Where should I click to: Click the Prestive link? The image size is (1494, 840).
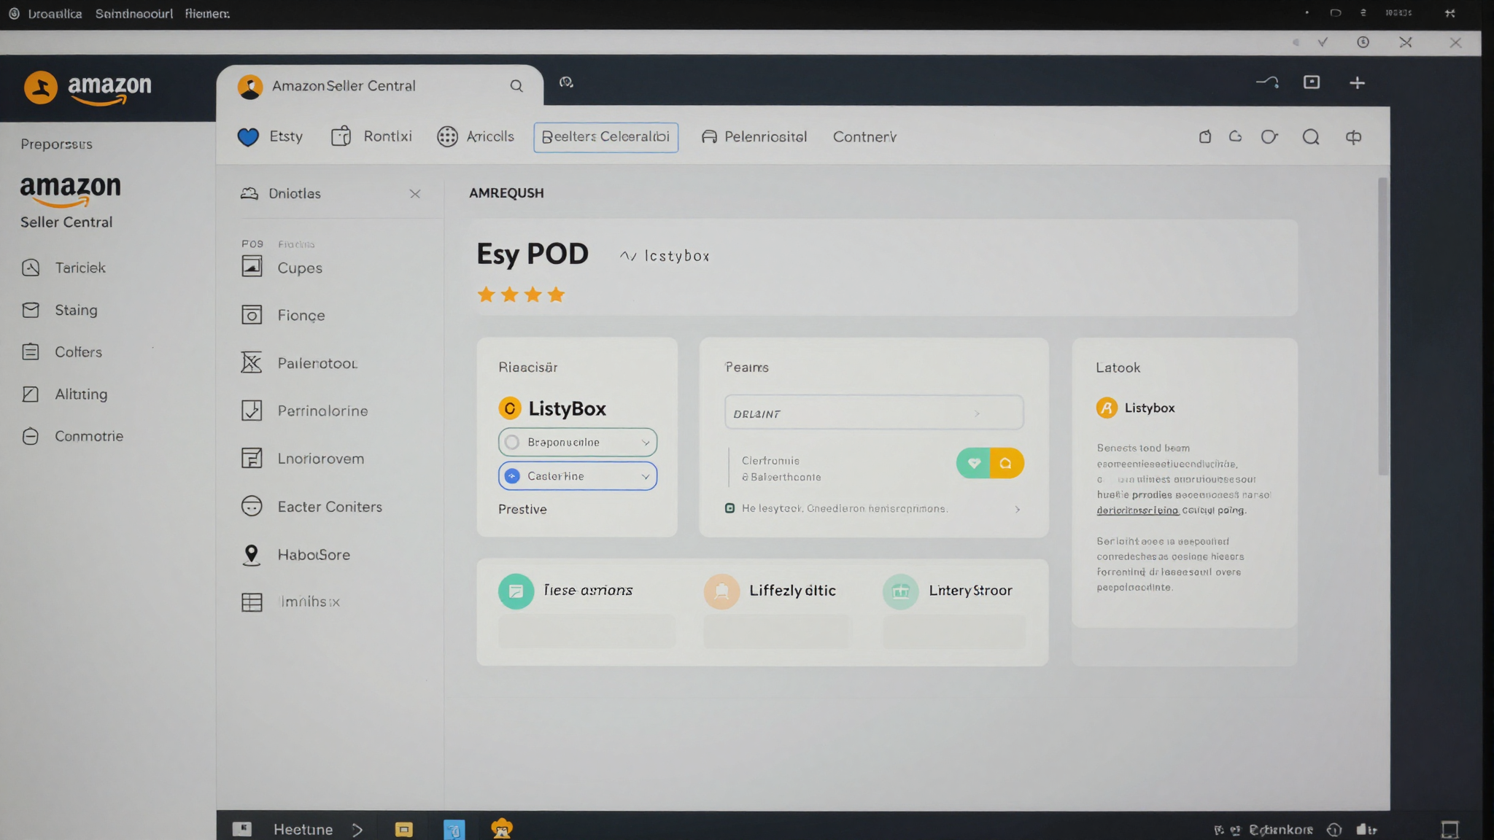click(522, 509)
